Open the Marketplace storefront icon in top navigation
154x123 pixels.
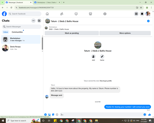coord(91,14)
